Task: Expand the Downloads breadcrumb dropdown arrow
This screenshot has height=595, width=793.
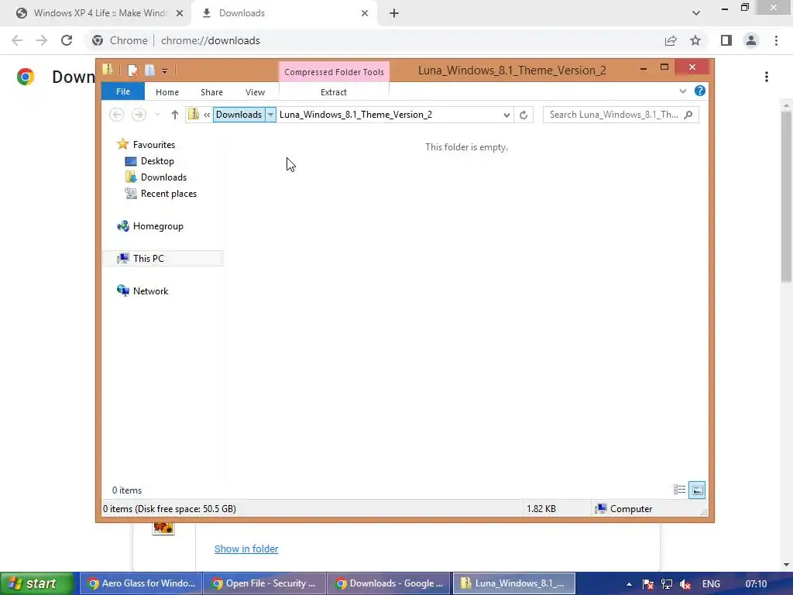Action: (x=270, y=115)
